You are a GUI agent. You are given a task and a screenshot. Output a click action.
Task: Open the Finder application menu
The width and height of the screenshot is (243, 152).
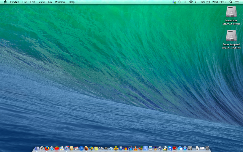click(x=14, y=2)
